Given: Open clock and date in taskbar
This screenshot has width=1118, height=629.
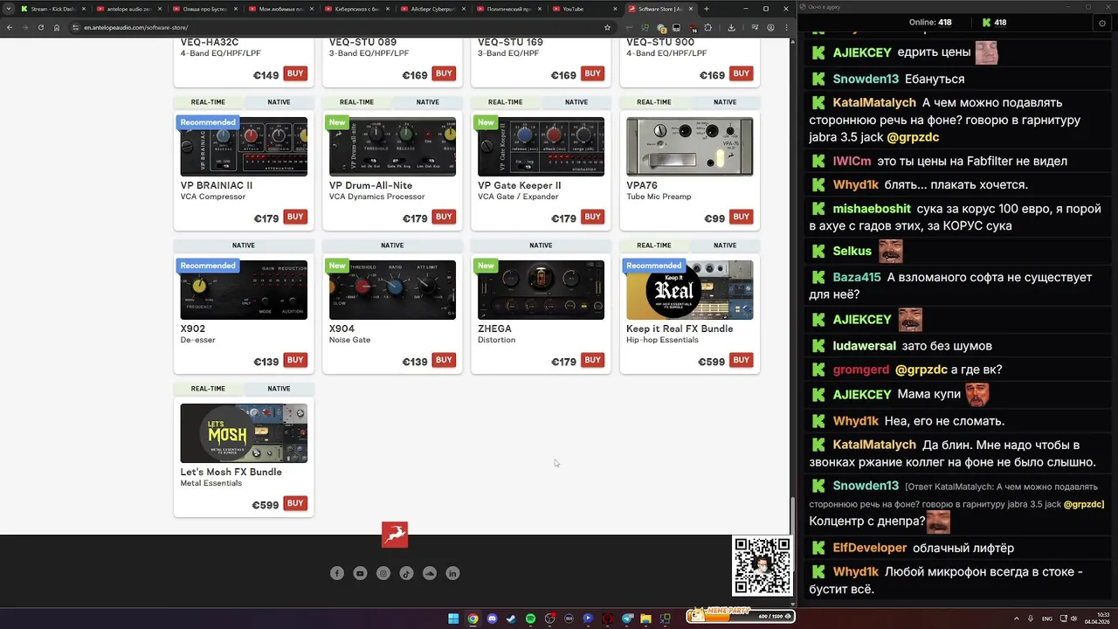Looking at the screenshot, I should click(1097, 619).
